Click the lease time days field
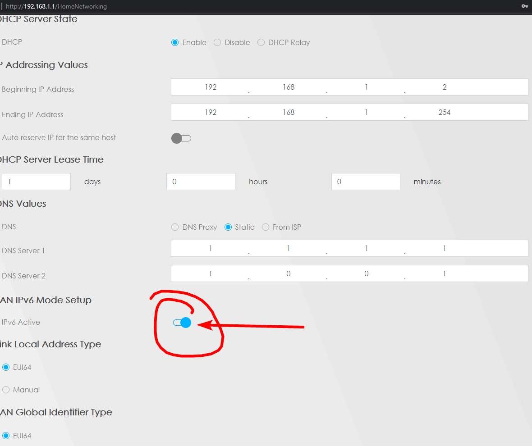The width and height of the screenshot is (532, 446). pyautogui.click(x=36, y=182)
